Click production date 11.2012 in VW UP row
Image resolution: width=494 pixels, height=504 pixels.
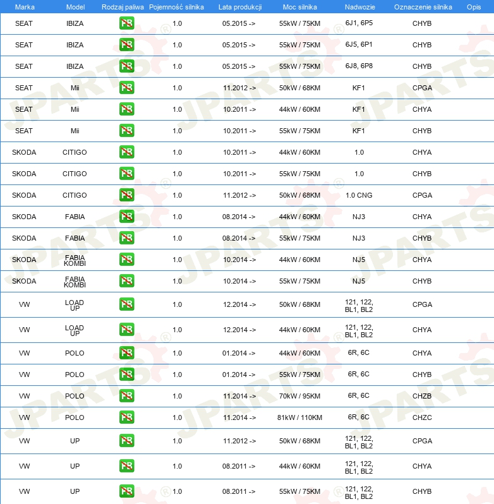[x=240, y=441]
